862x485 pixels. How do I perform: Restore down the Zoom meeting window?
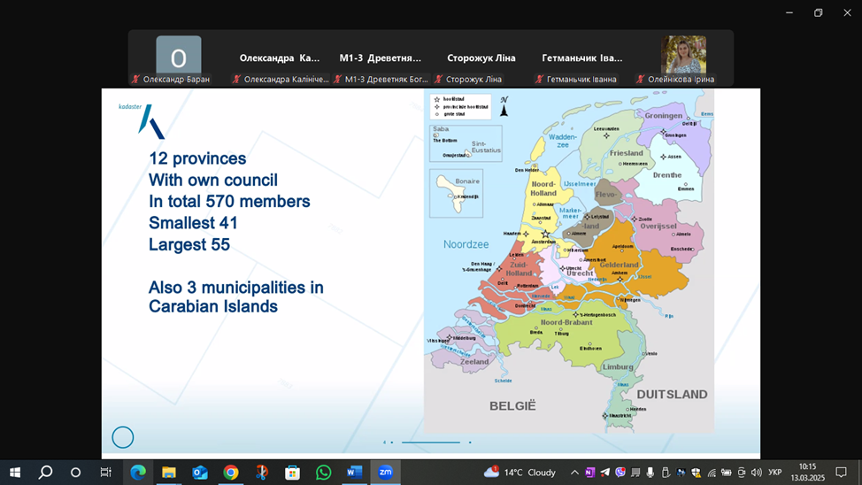click(x=818, y=12)
